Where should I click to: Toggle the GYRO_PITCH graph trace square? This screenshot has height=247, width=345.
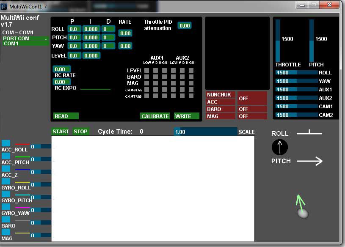(6, 194)
